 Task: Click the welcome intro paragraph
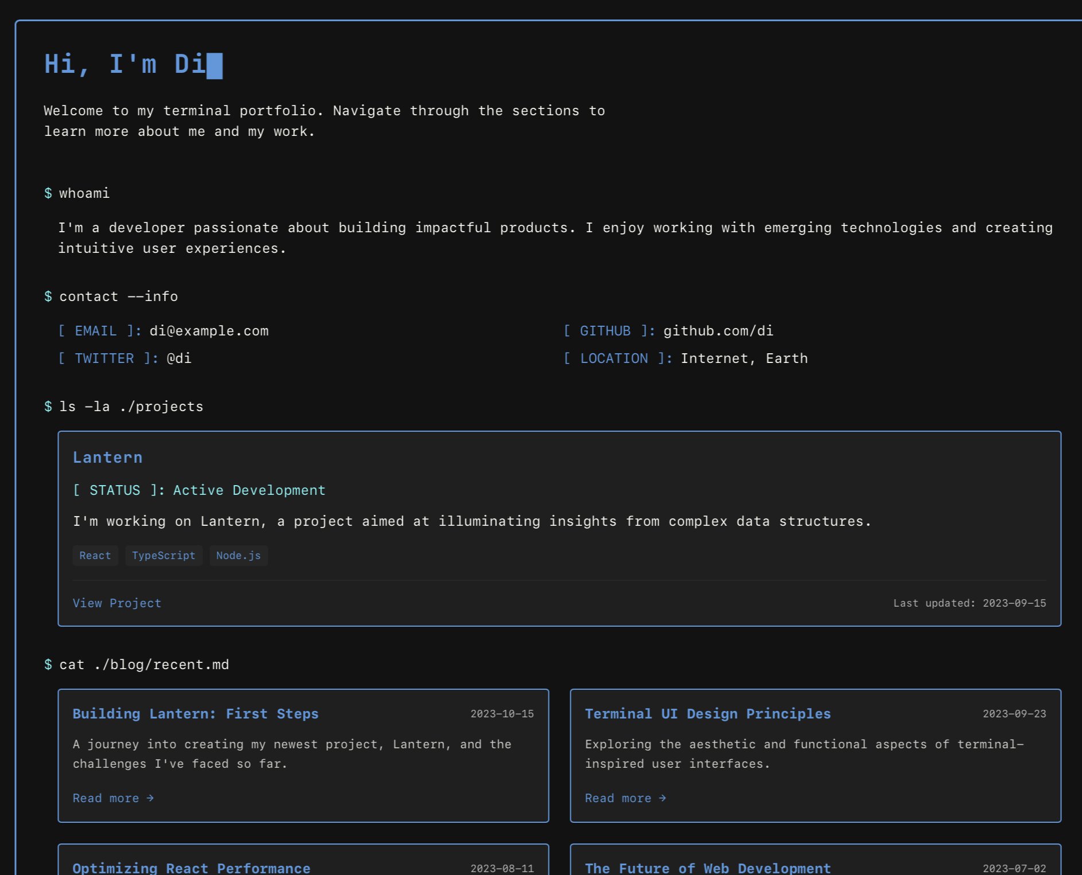[325, 121]
